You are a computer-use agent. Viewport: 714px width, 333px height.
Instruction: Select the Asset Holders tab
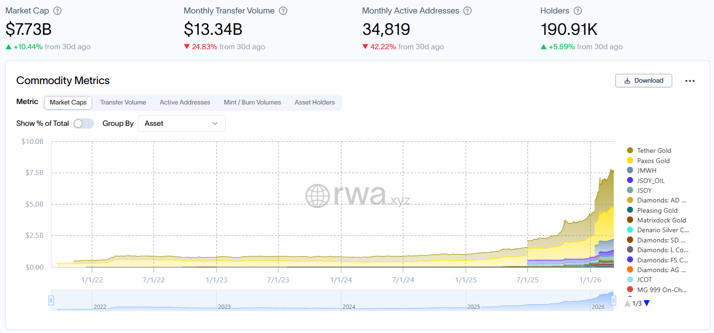(x=314, y=103)
